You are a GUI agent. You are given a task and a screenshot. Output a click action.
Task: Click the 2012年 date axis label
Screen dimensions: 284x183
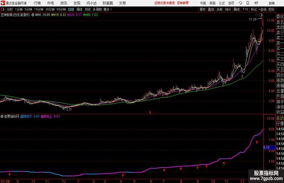pos(5,181)
